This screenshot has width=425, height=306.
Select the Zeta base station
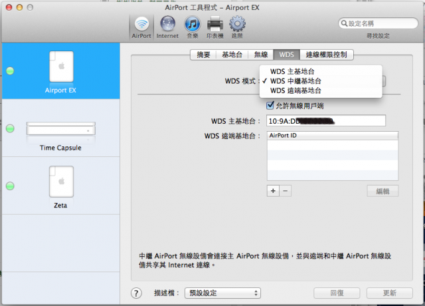(x=61, y=186)
